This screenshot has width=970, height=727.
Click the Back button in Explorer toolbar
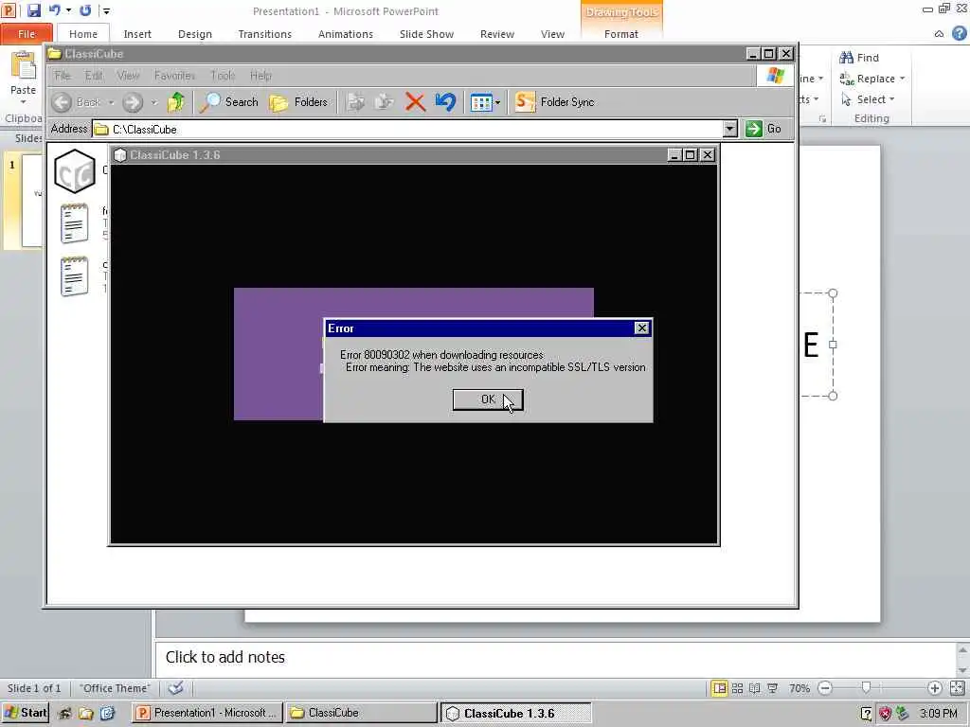[x=77, y=102]
